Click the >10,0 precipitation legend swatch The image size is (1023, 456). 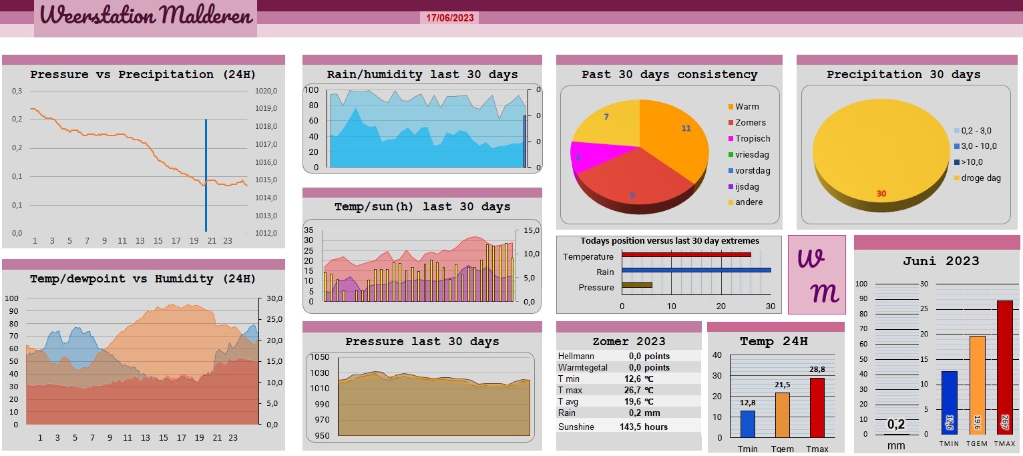[956, 162]
